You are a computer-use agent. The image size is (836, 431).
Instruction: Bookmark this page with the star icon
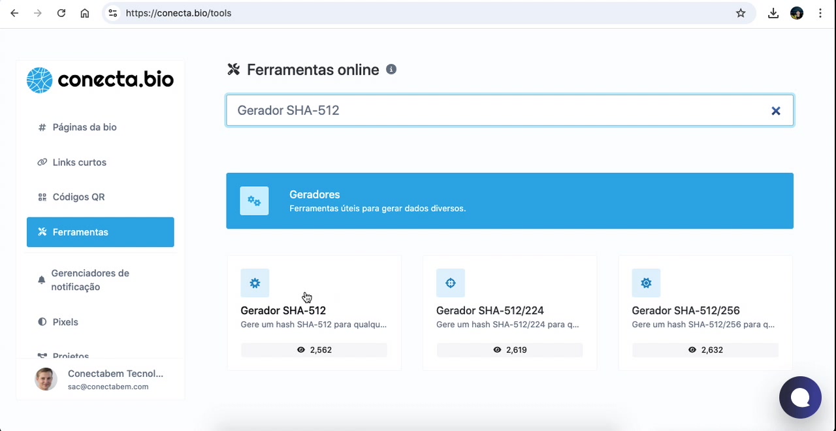(x=741, y=13)
